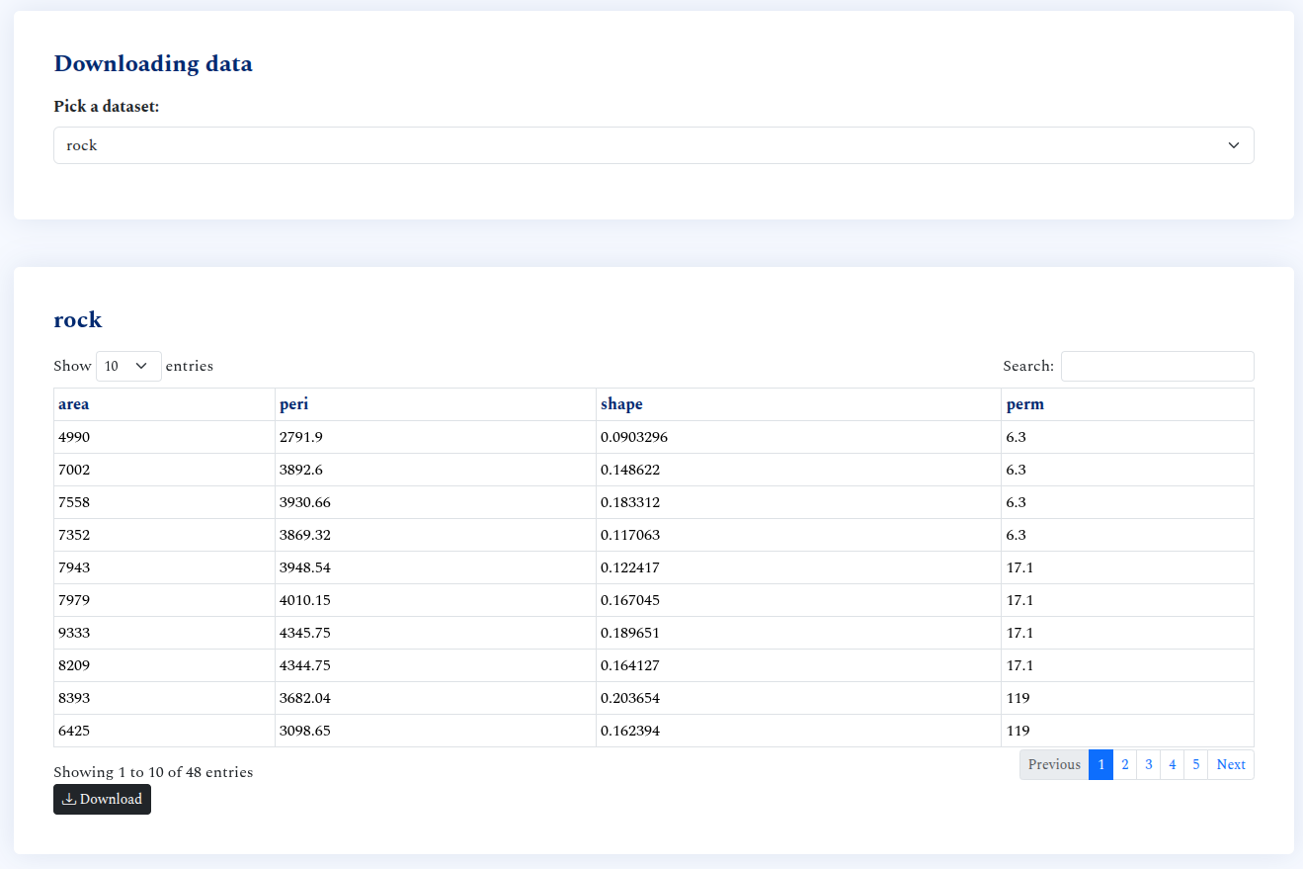Click the chevron arrow of dataset selector
This screenshot has height=869, width=1303.
(1233, 145)
